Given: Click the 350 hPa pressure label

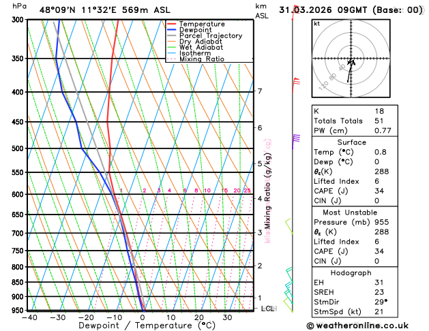Looking at the screenshot, I should click(x=19, y=59).
